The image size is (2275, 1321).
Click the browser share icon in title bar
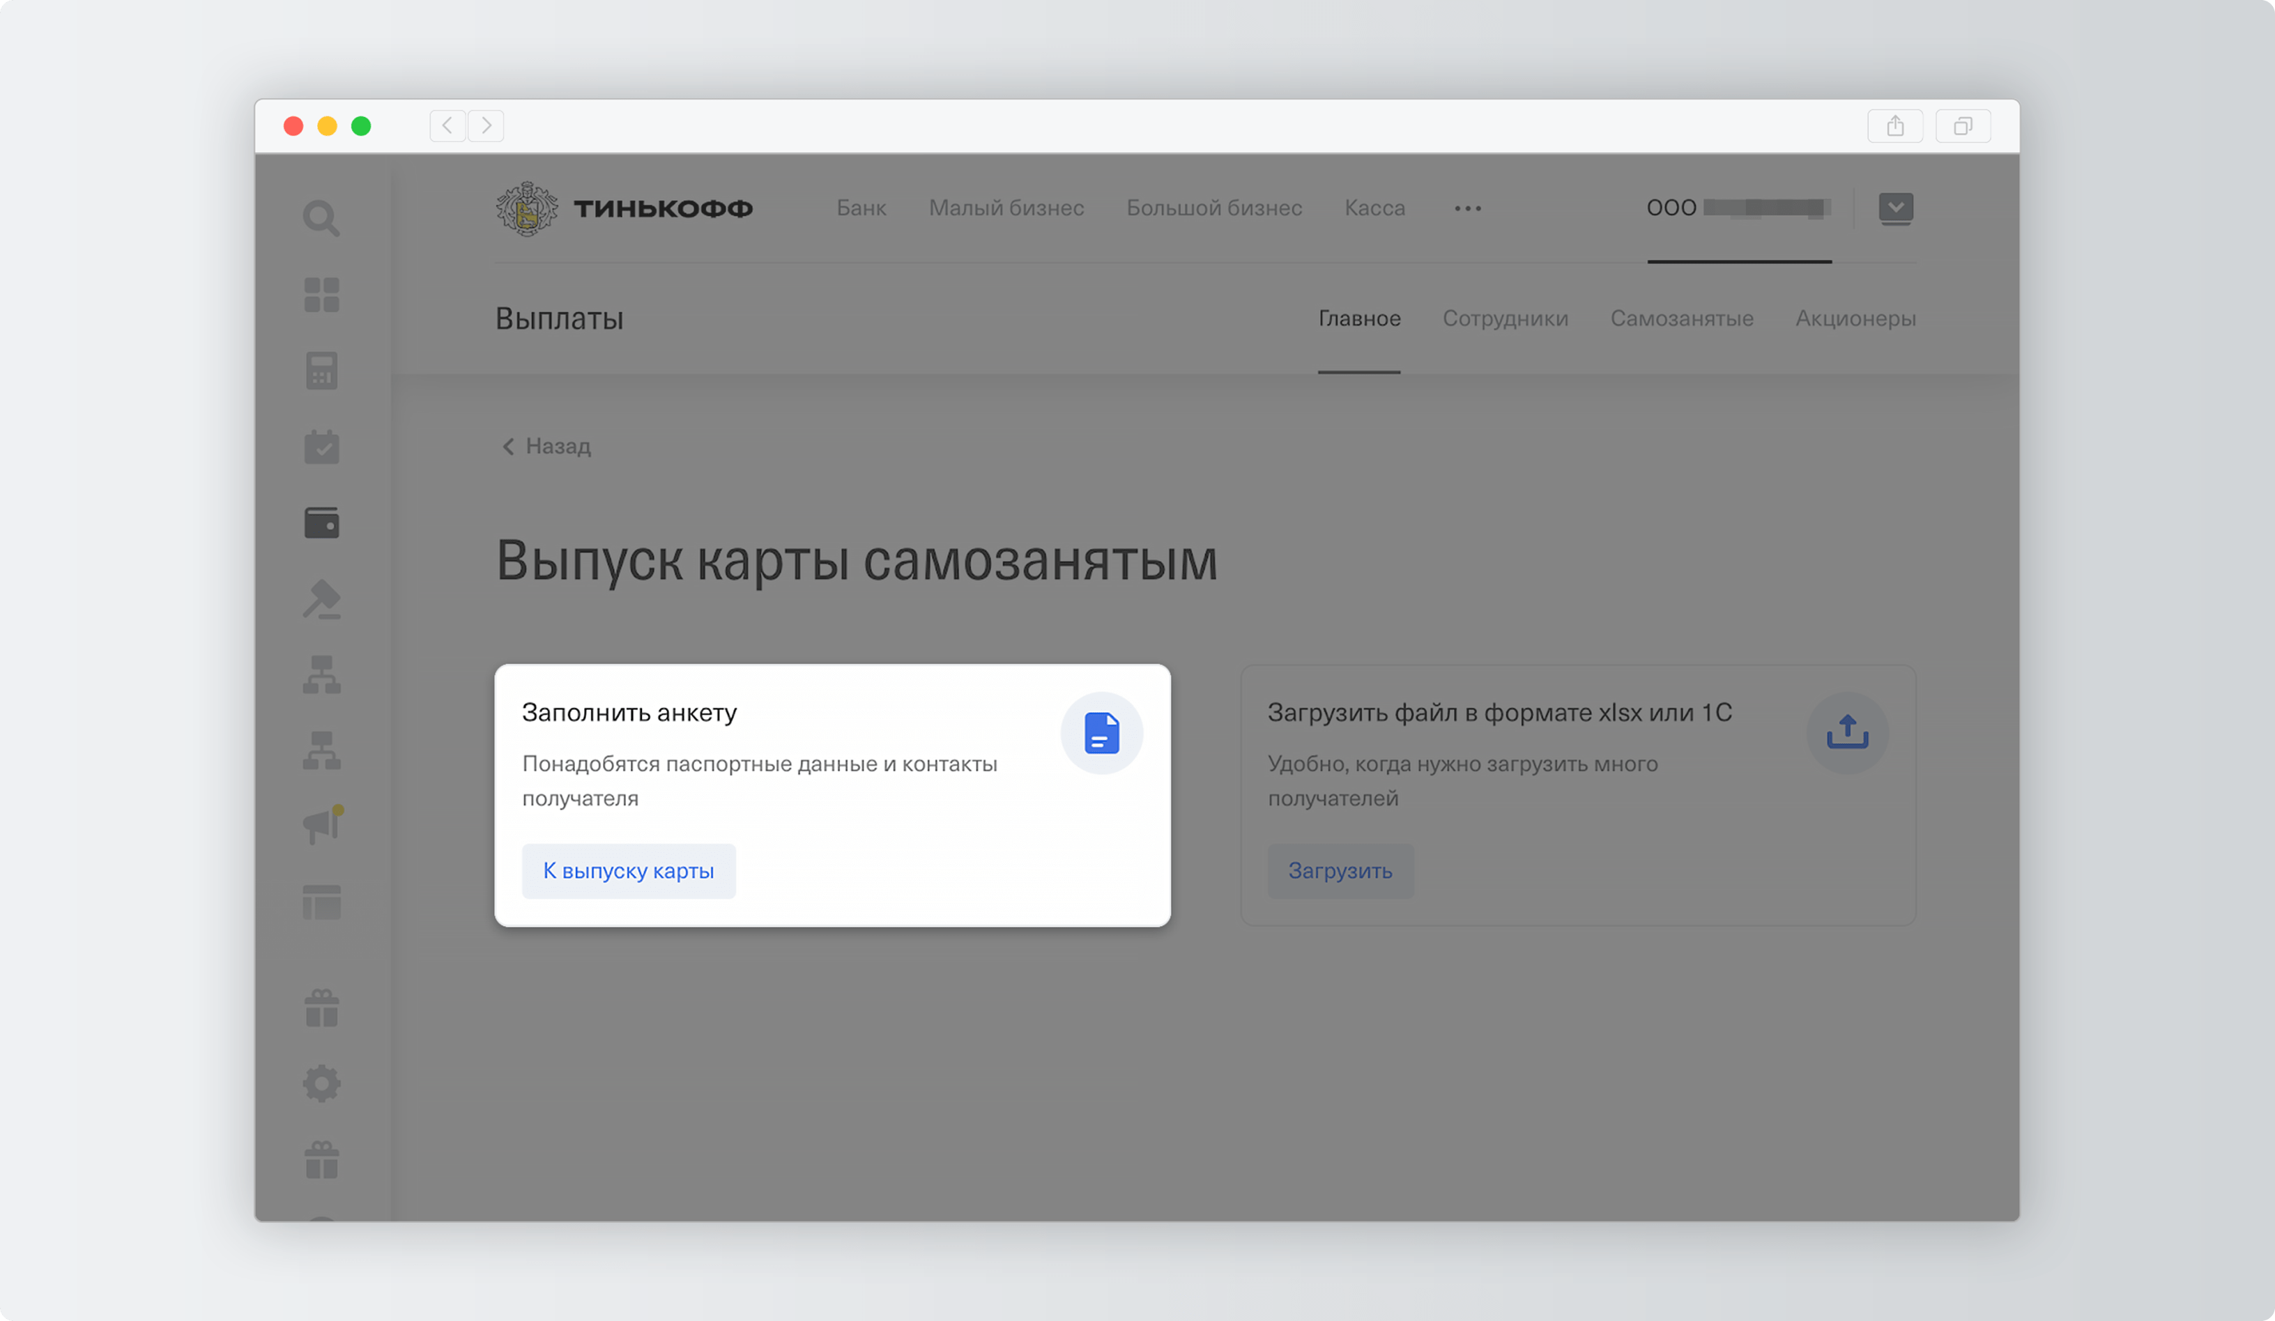pos(1895,126)
